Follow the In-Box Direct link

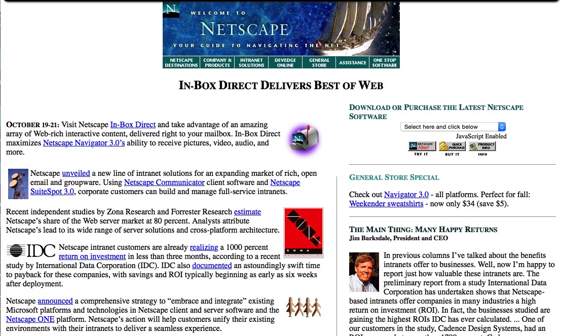point(133,125)
